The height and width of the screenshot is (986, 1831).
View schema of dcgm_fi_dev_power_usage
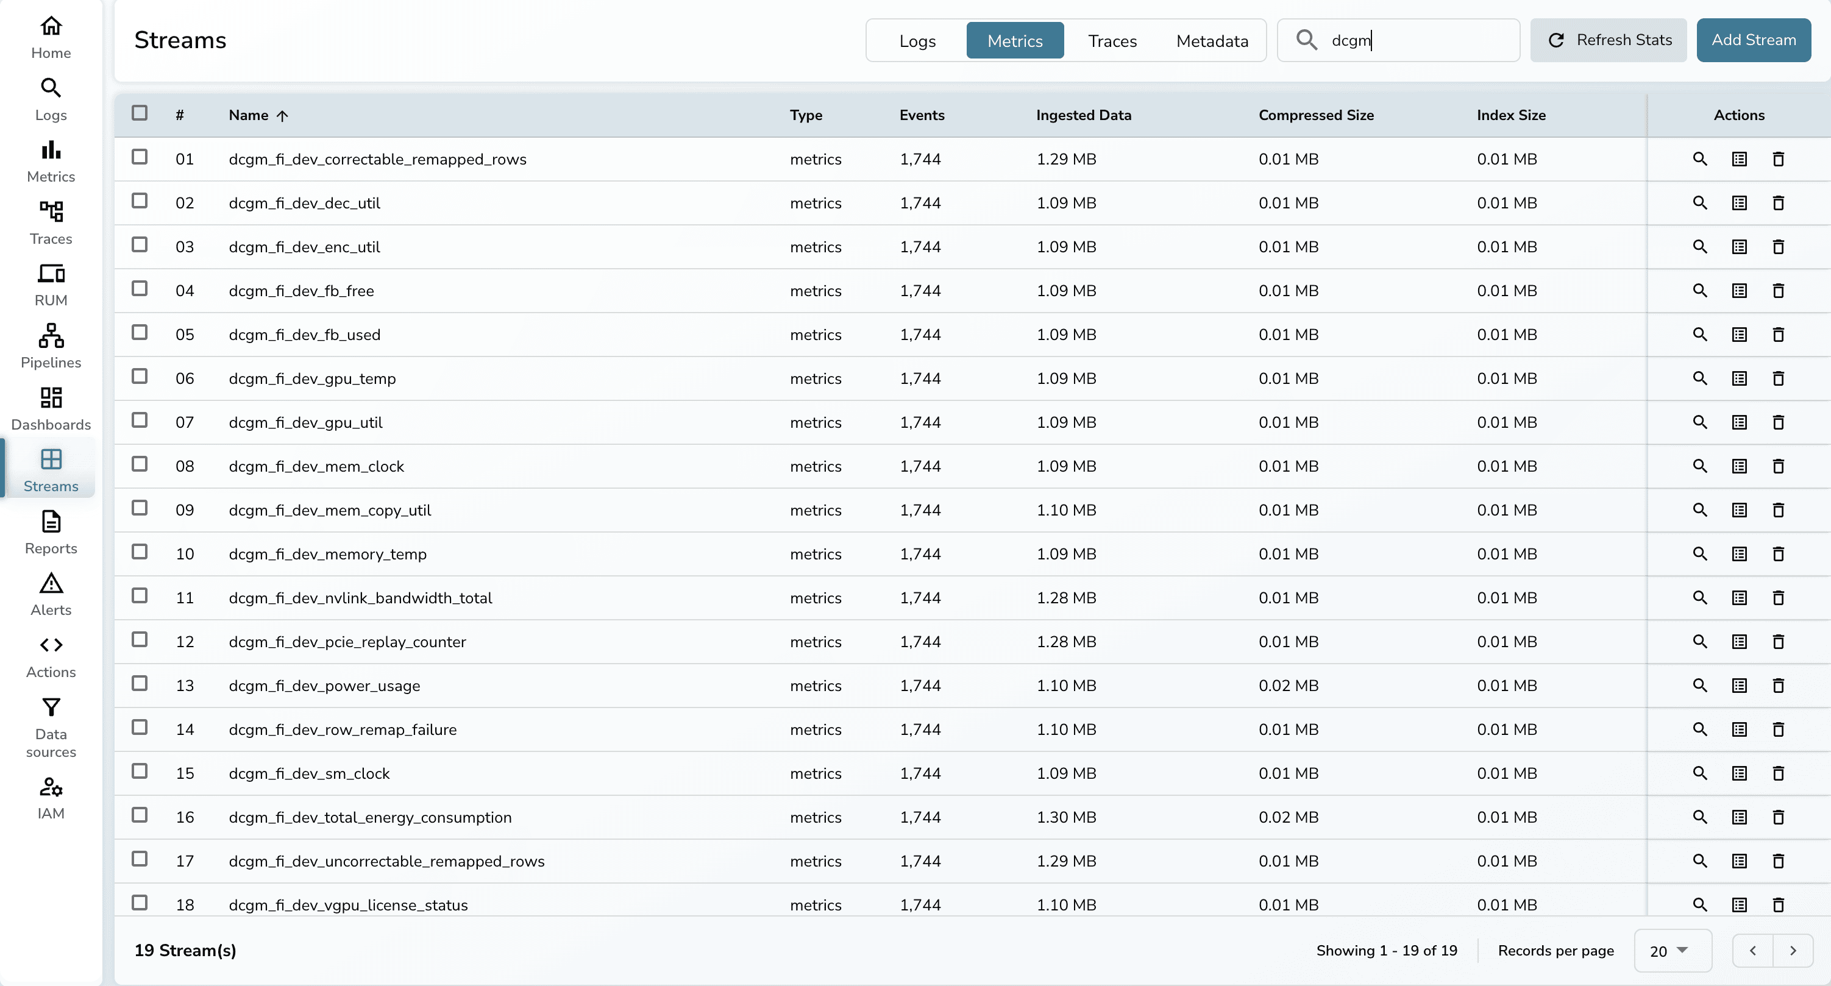point(1740,686)
